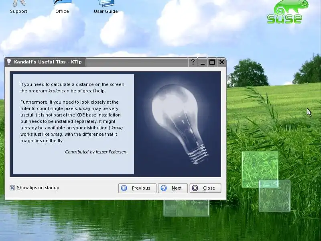Open the Support desktop icon
Image resolution: width=321 pixels, height=241 pixels.
18,7
